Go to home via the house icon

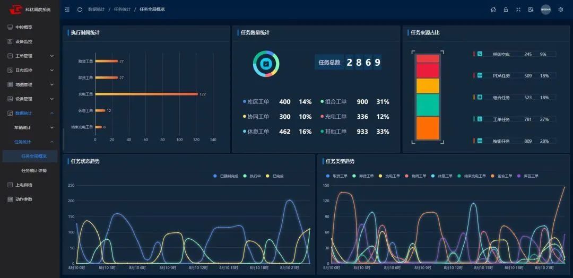493,10
